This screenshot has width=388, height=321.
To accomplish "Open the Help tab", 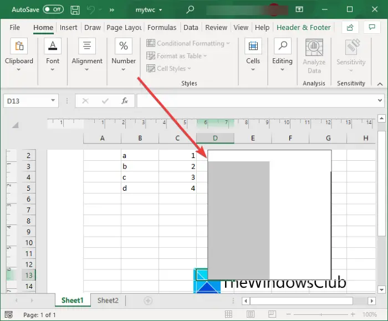I will pyautogui.click(x=262, y=27).
